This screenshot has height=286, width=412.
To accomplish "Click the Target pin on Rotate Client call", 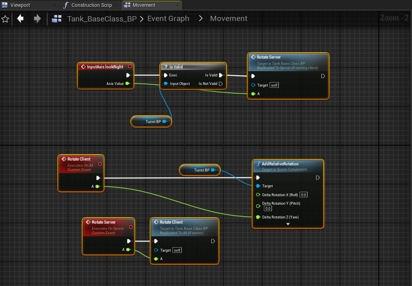I will [156, 250].
